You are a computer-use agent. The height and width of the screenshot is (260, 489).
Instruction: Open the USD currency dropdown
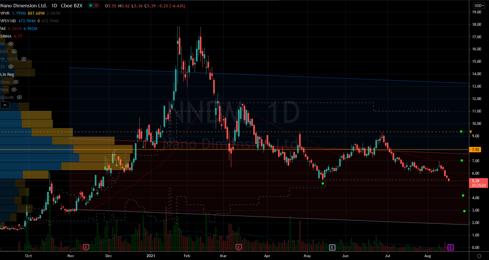coord(479,6)
